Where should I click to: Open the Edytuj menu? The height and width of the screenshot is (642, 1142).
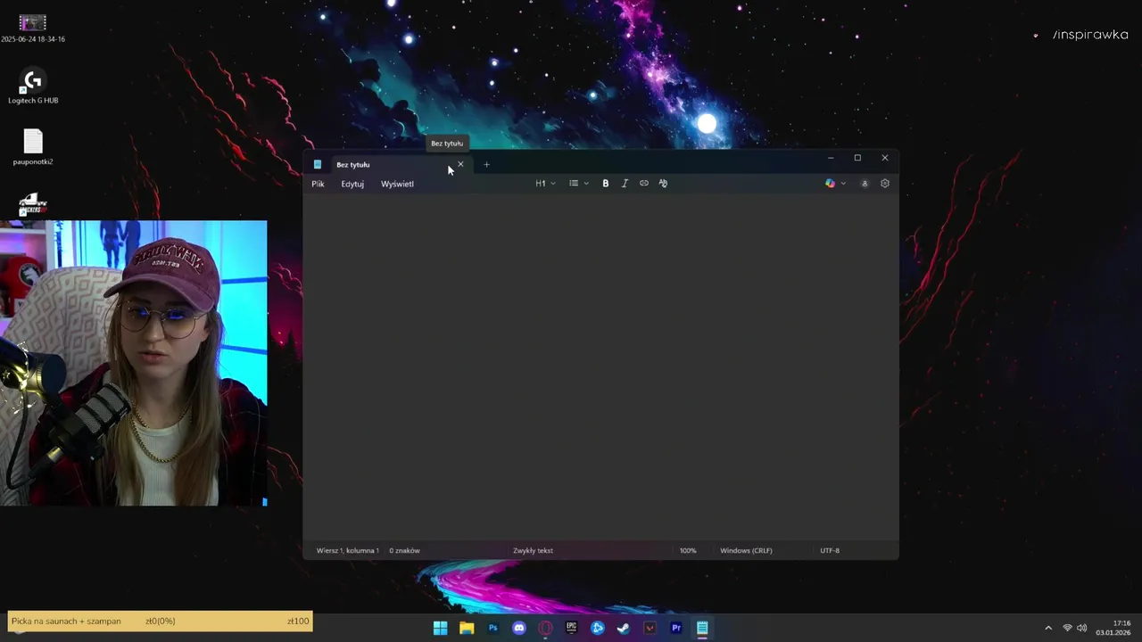(352, 184)
